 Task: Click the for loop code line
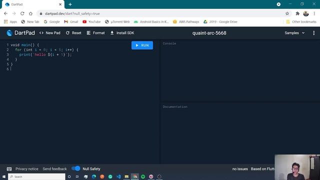[46, 50]
